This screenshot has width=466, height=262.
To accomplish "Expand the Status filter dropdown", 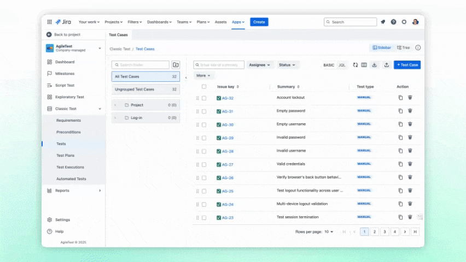I will click(x=288, y=65).
